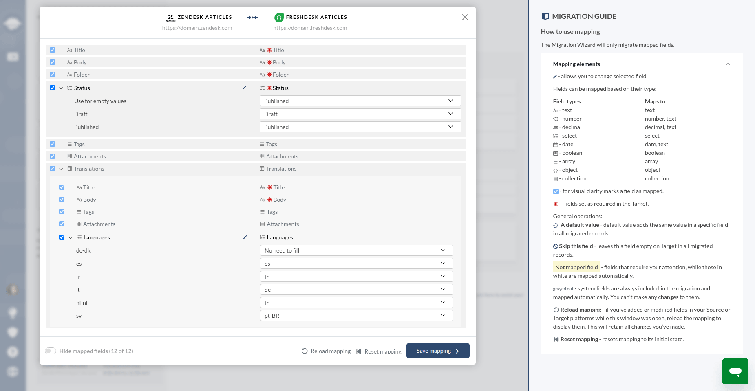This screenshot has width=755, height=391.
Task: Uncheck the top-level Tags checkbox
Action: point(52,144)
